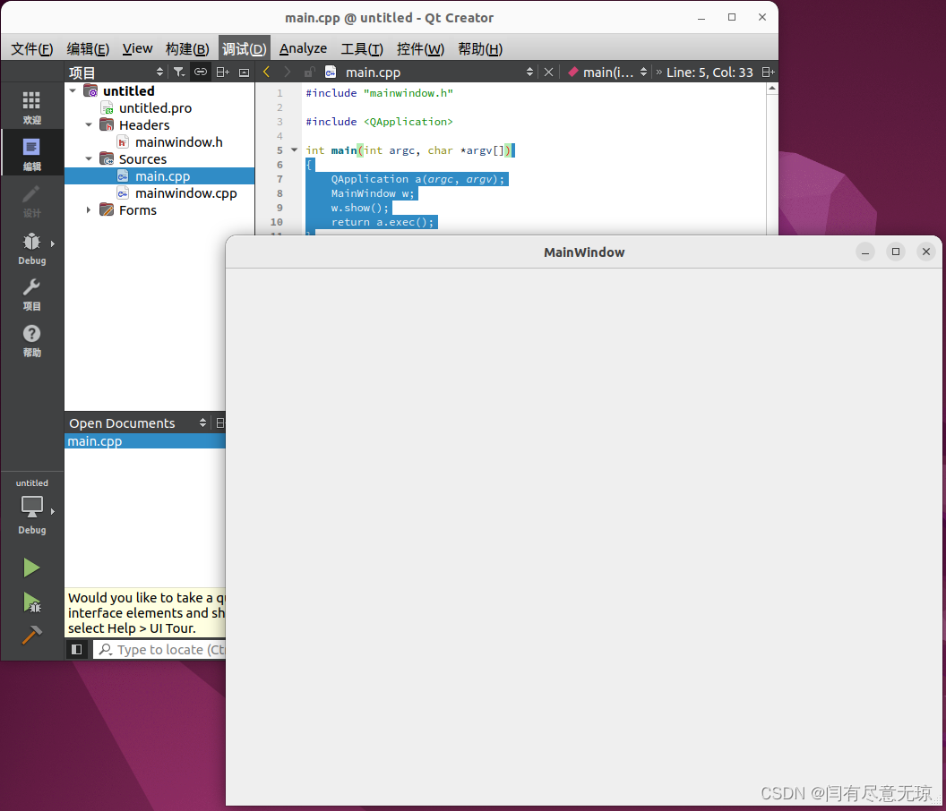Split the editor view with split icon

(x=768, y=73)
